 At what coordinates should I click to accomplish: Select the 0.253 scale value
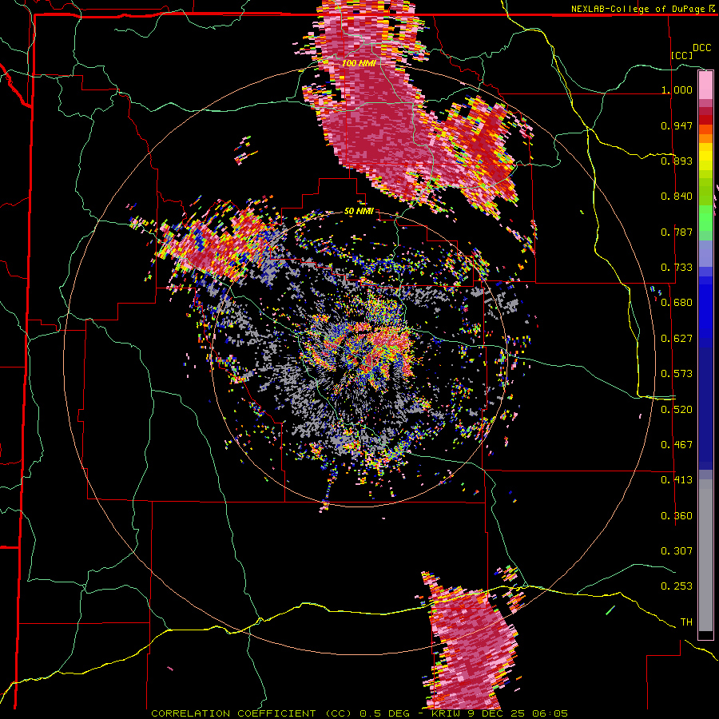[x=677, y=586]
